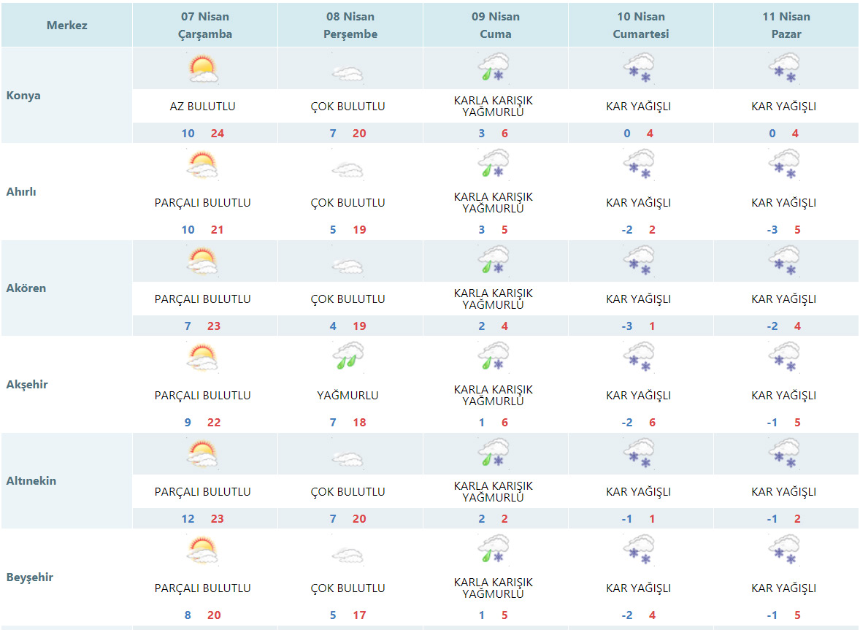860x630 pixels.
Task: Click Beyşehir's snow icon for 11 Nisan
Action: tap(784, 550)
